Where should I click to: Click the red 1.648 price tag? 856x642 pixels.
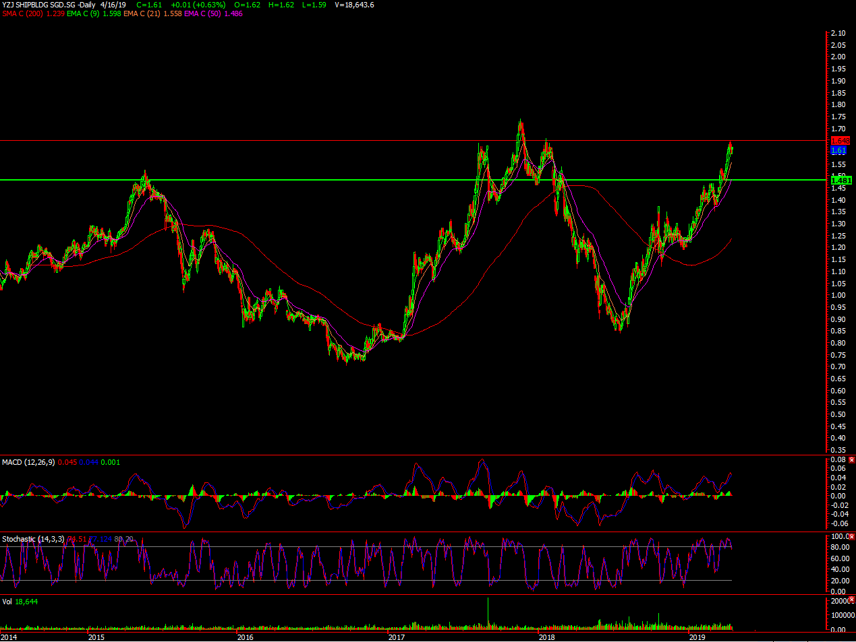click(840, 141)
